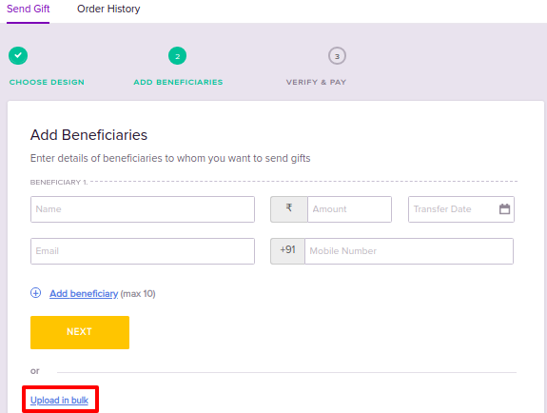The image size is (547, 413).
Task: Click the step 3 Verify & Pay circle
Action: tap(337, 56)
